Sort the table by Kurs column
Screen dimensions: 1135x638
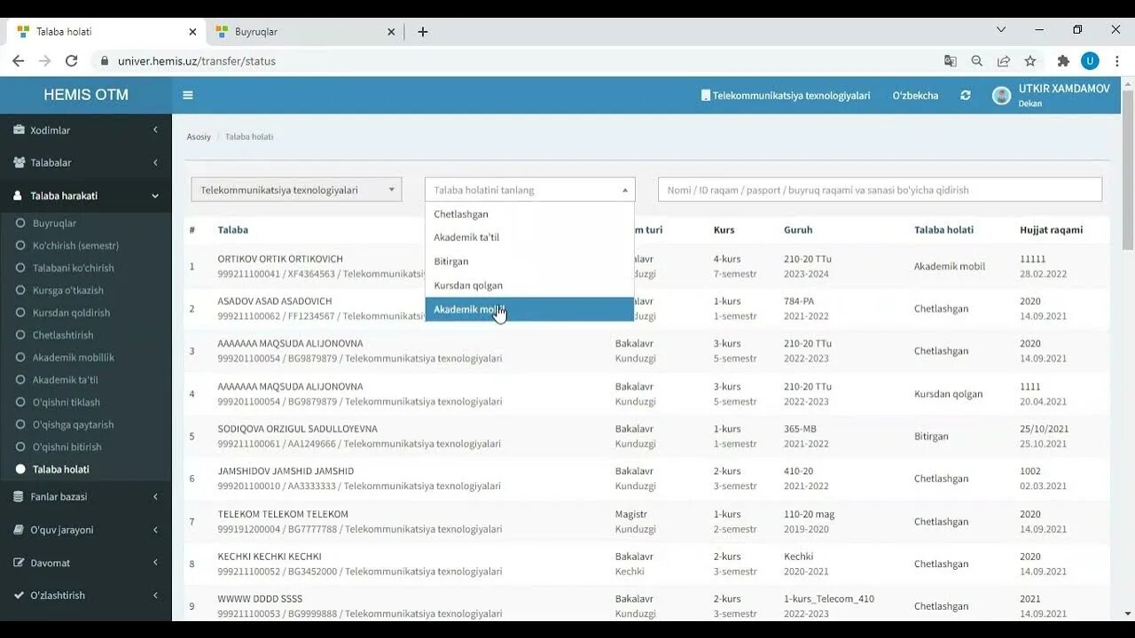pos(724,230)
